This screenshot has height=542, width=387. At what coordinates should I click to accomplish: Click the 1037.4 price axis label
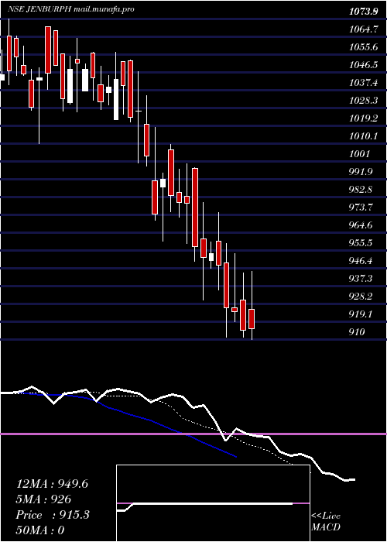(363, 83)
